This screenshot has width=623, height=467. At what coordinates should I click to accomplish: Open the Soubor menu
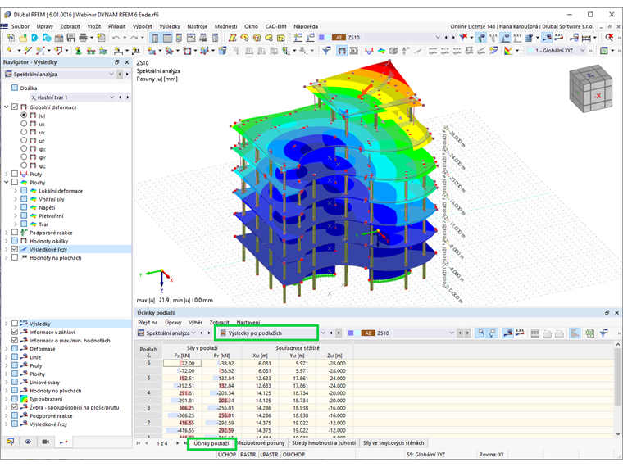coord(20,26)
